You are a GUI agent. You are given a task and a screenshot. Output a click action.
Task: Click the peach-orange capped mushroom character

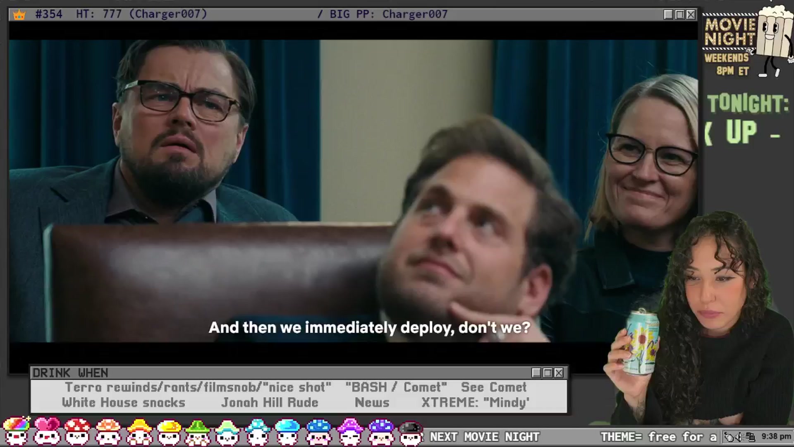pos(108,431)
